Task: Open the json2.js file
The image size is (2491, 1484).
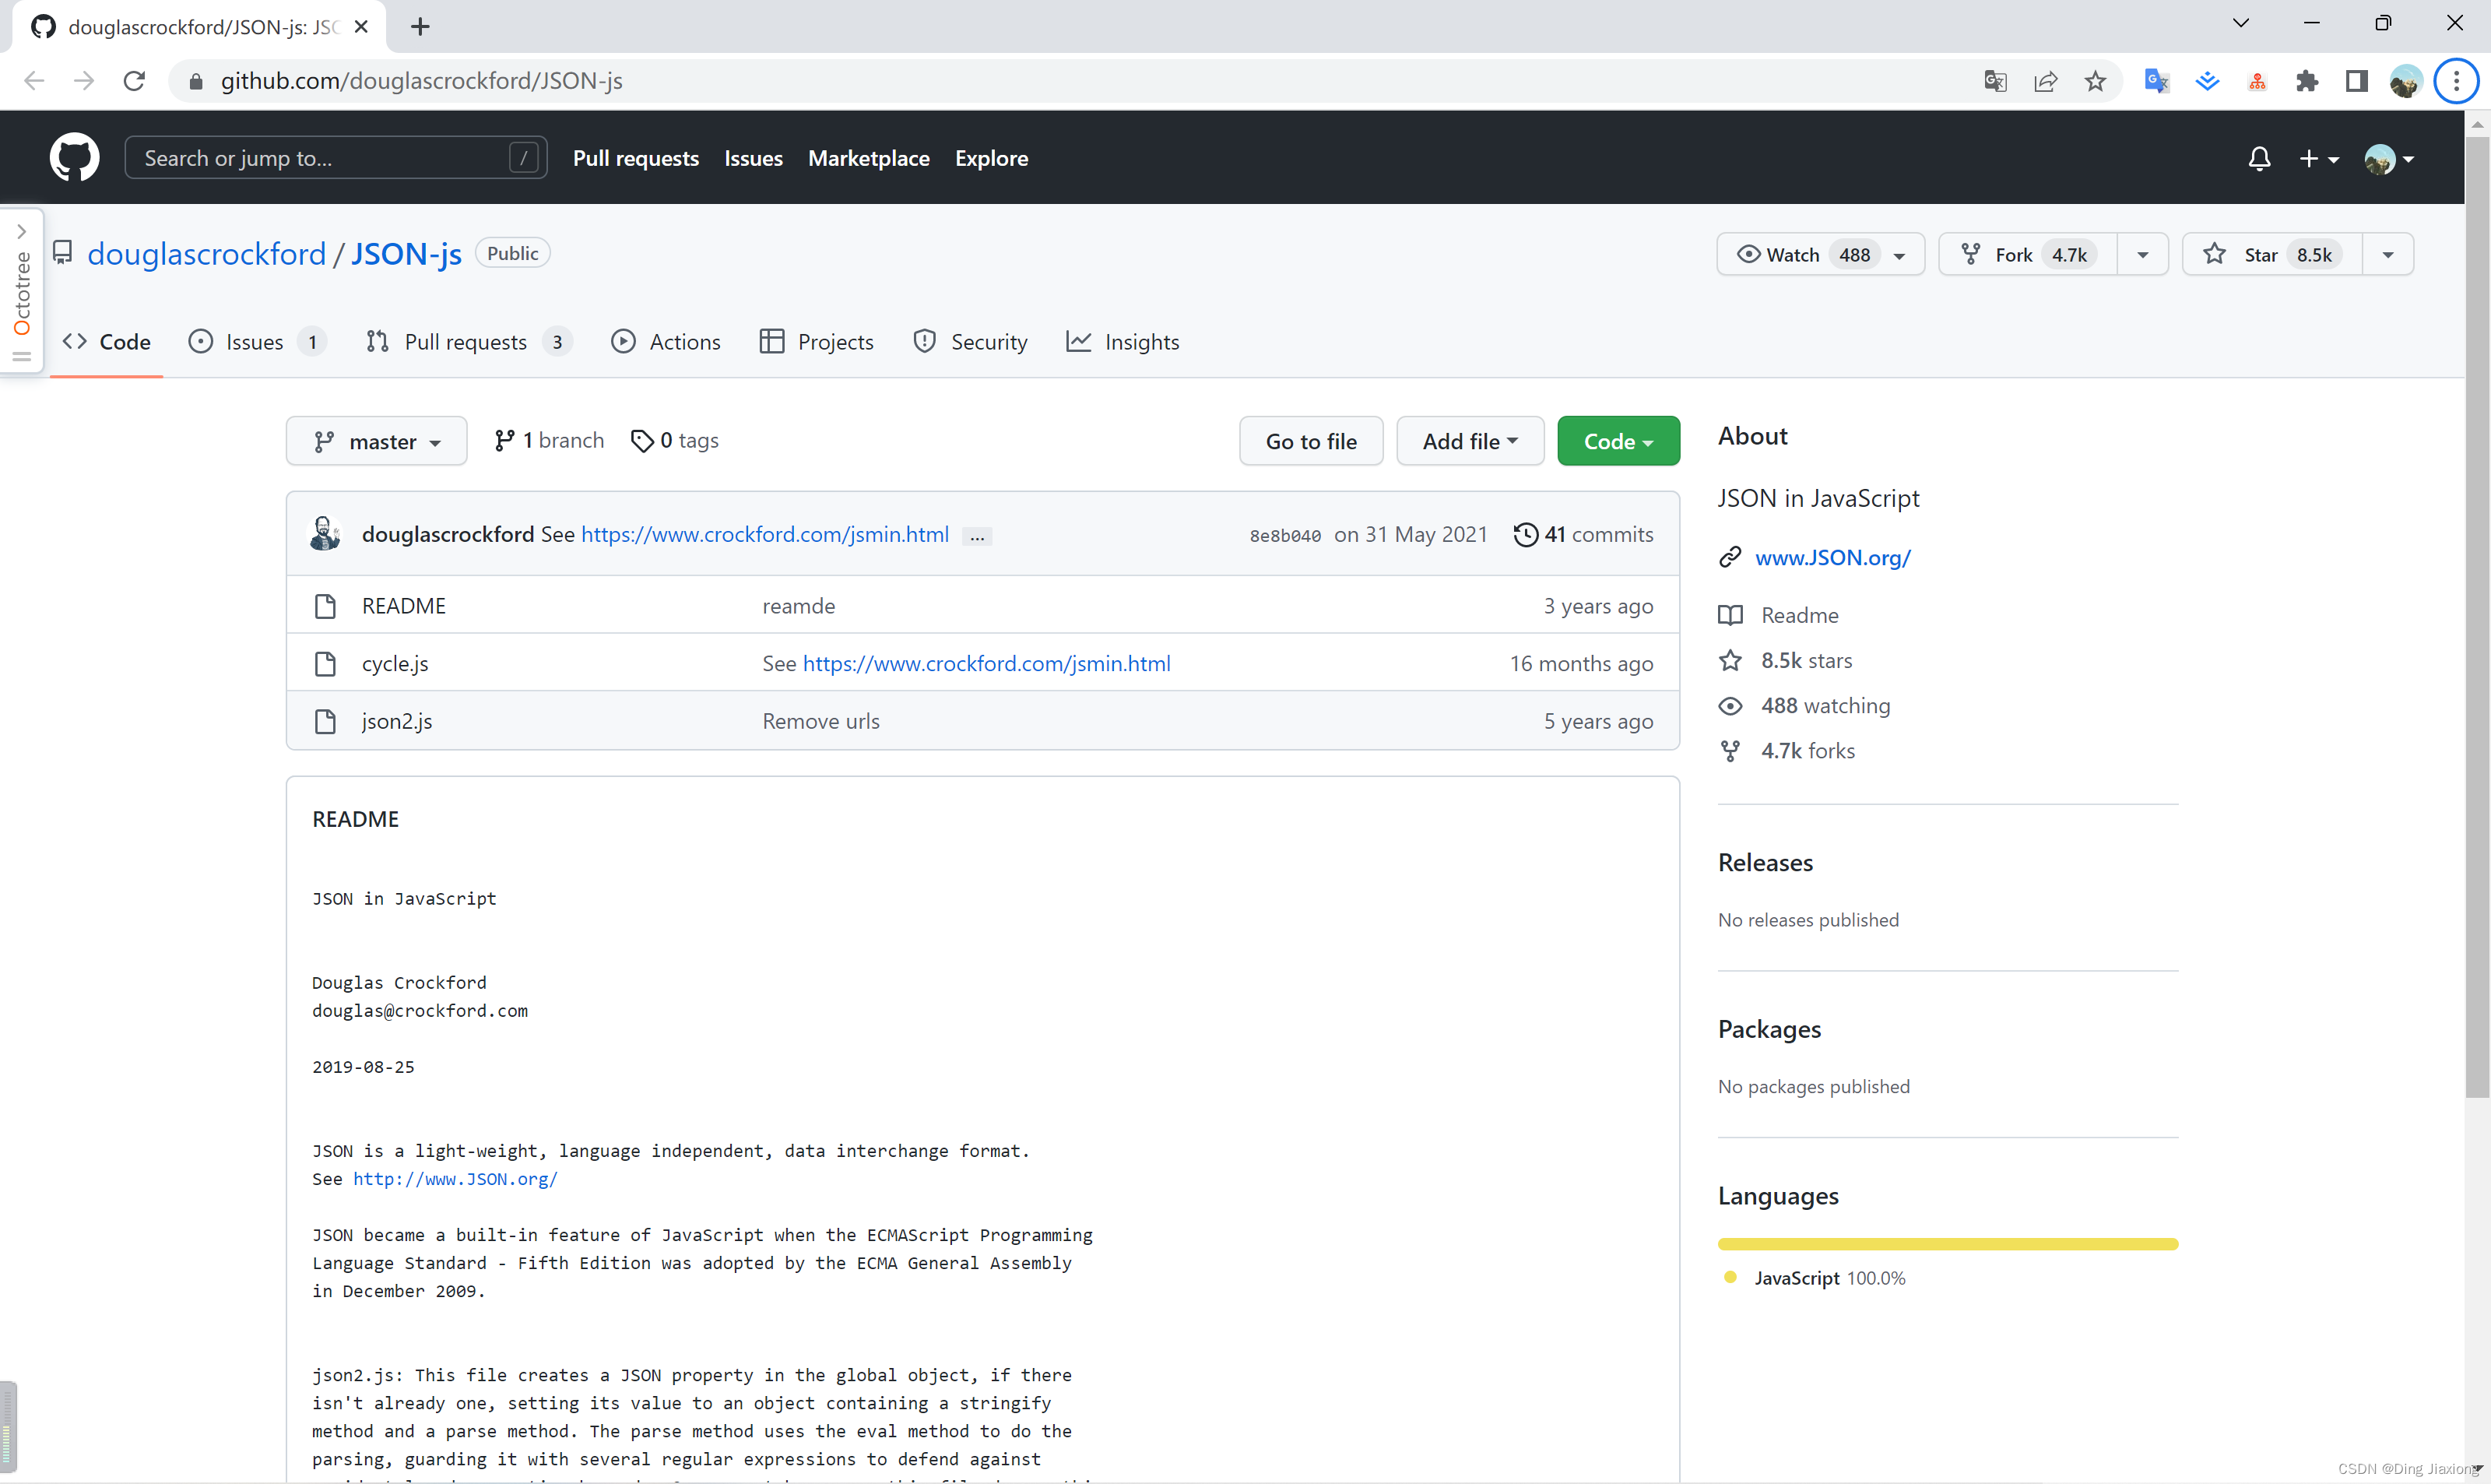Action: 397,721
